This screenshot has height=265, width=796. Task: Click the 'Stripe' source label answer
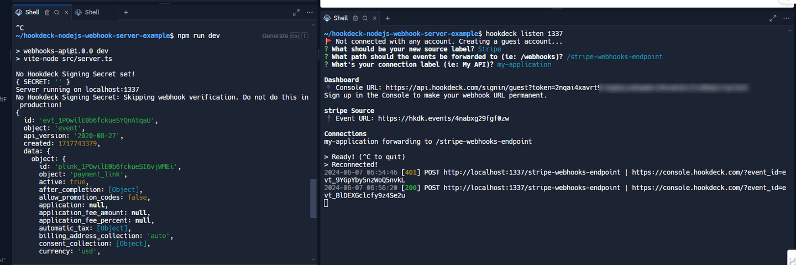tap(490, 49)
